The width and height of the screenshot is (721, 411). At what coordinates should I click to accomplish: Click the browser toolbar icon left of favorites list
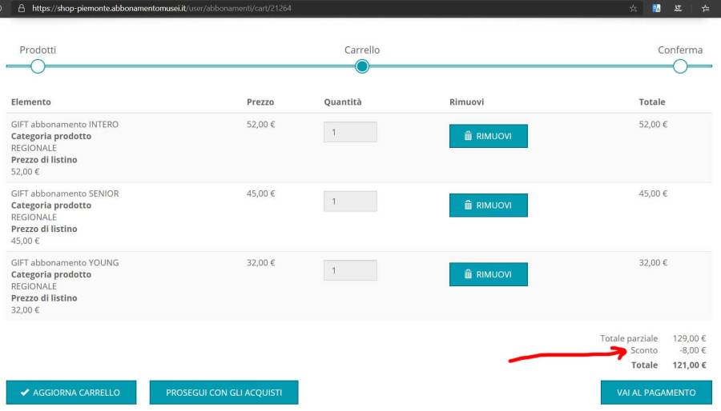pos(679,8)
